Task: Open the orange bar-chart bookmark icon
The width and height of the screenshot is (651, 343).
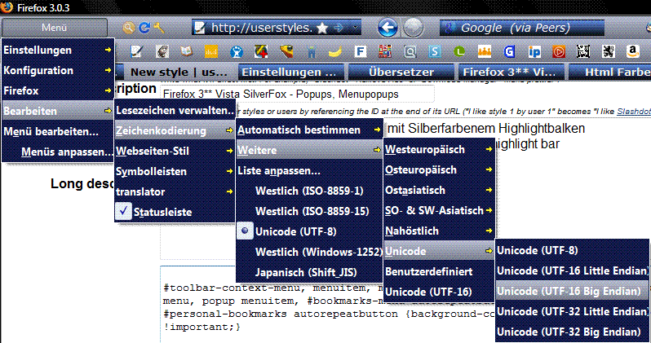Action: (211, 51)
